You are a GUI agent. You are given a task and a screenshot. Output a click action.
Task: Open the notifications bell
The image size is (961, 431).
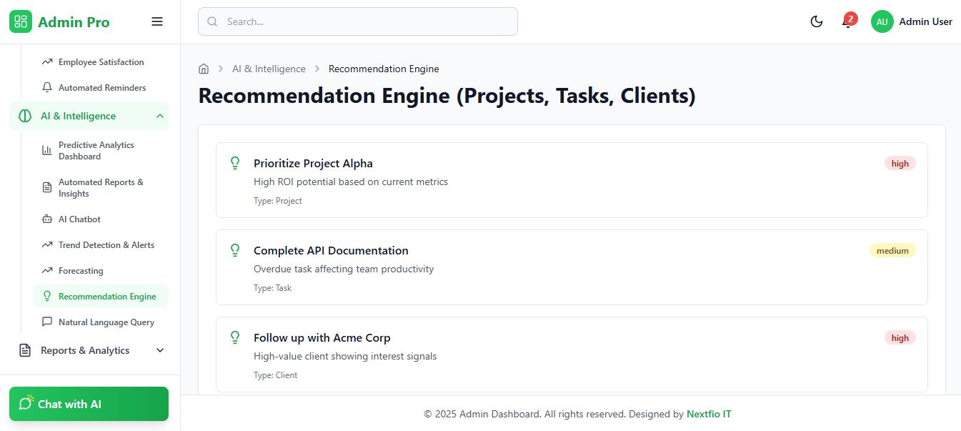(x=847, y=22)
